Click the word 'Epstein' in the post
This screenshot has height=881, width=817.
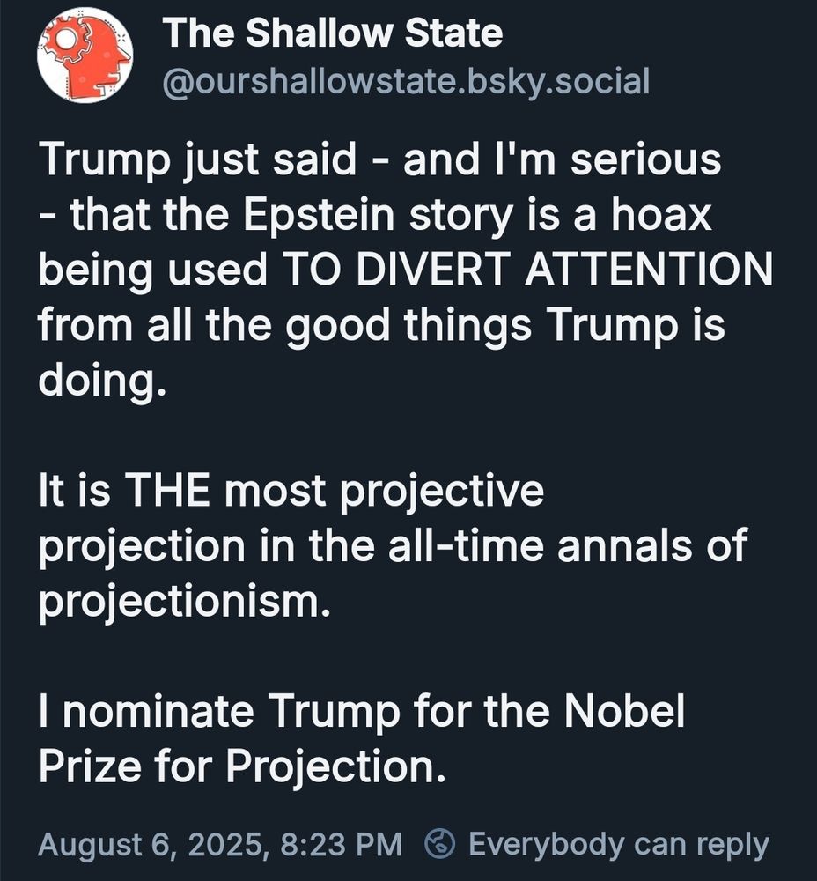coord(319,214)
